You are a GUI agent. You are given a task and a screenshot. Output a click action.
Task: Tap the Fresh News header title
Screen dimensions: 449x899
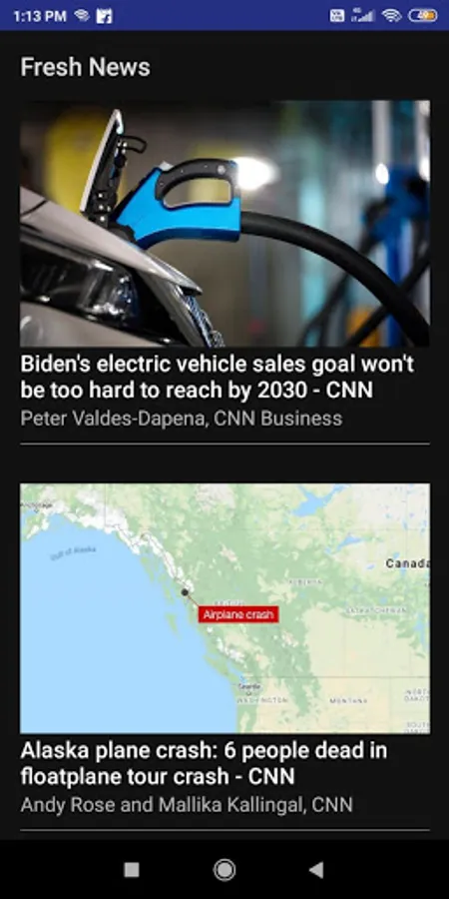coord(86,67)
